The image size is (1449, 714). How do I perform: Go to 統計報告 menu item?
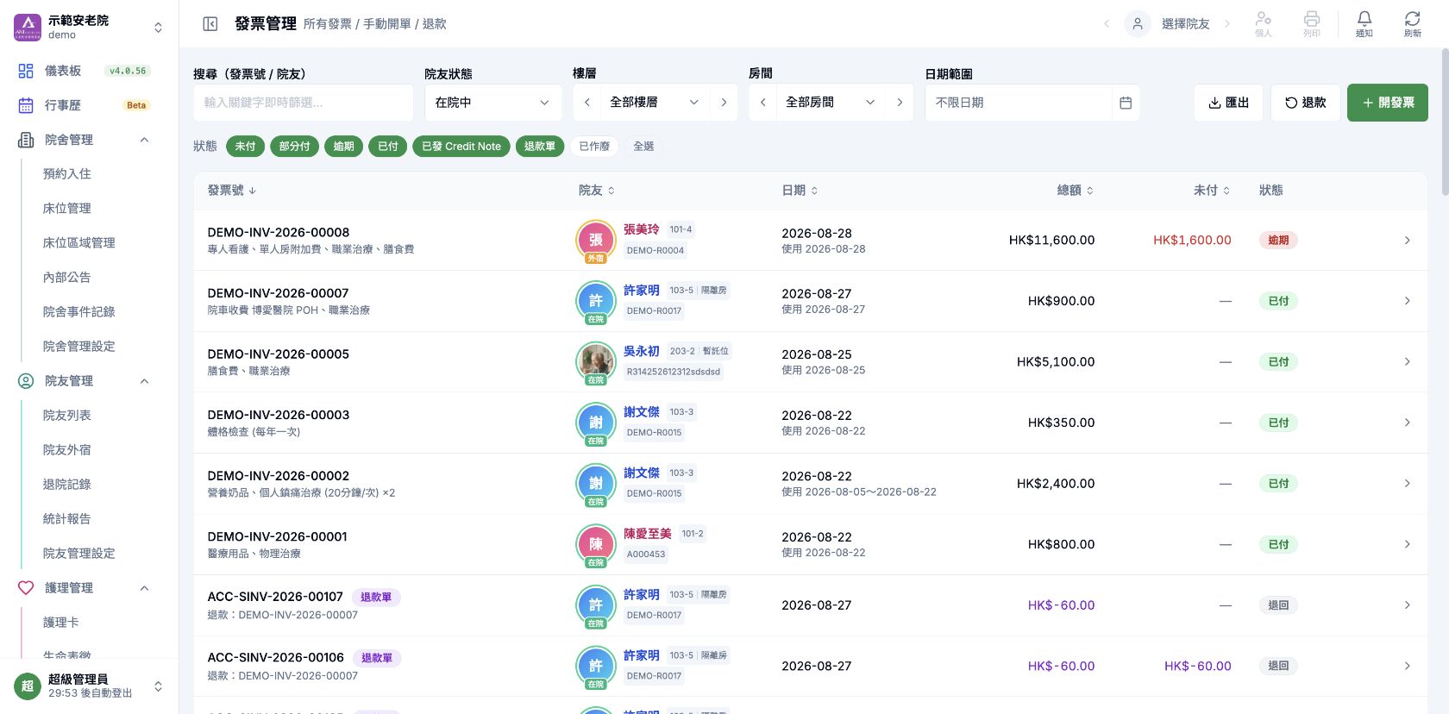click(x=67, y=519)
